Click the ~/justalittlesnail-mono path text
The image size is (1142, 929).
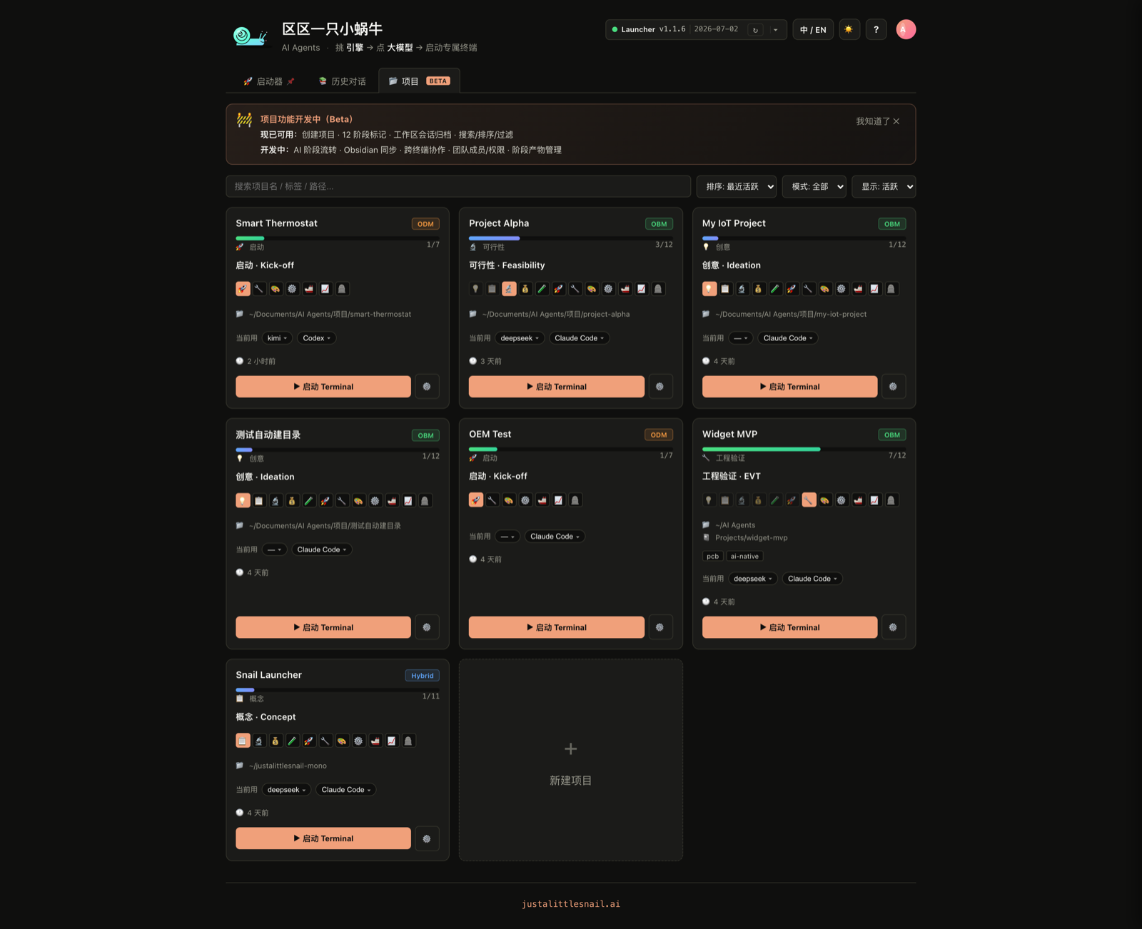tap(288, 766)
